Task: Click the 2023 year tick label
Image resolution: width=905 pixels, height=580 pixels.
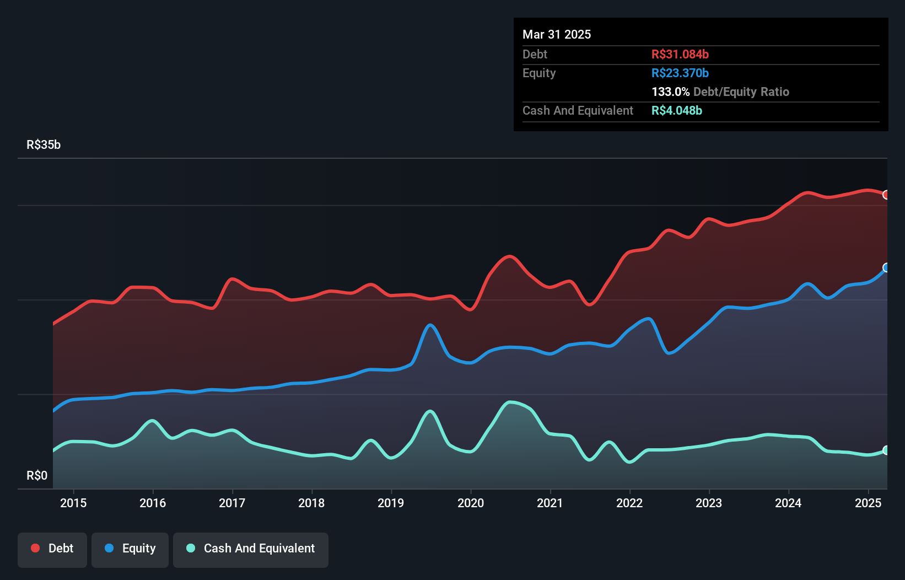Action: (709, 503)
